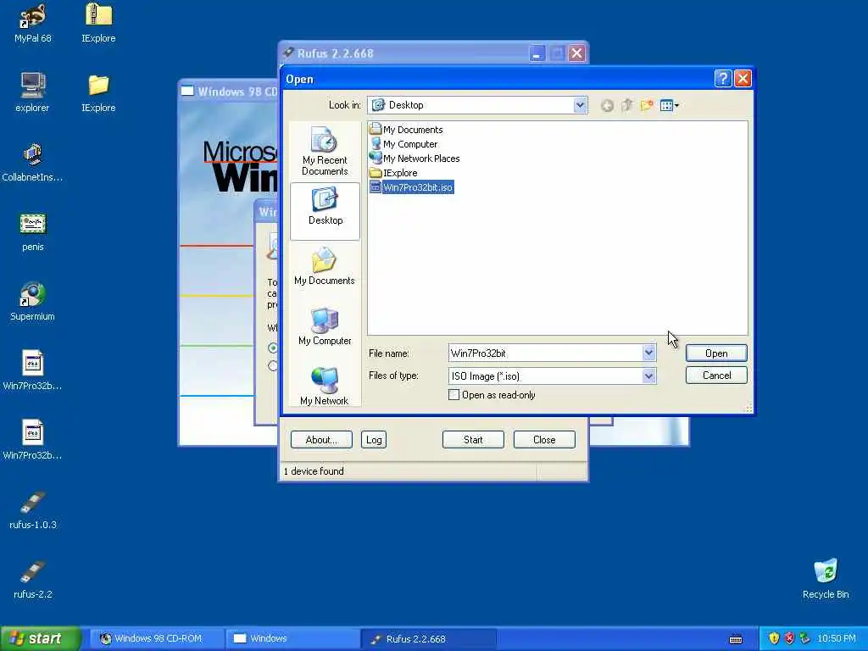
Task: Select the rufus-1.0.3 desktop icon
Action: point(33,509)
